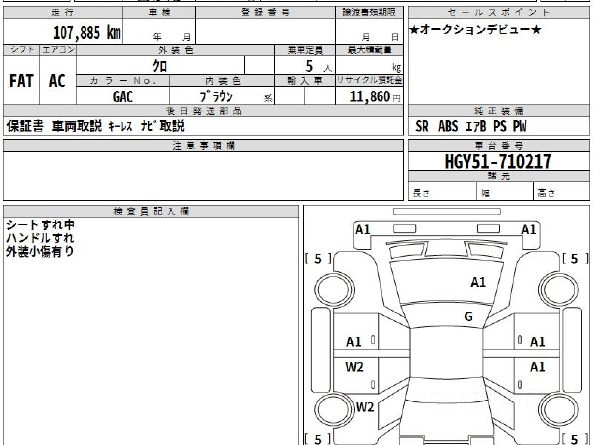Click the エアB equipment code
The width and height of the screenshot is (593, 445).
[x=476, y=127]
